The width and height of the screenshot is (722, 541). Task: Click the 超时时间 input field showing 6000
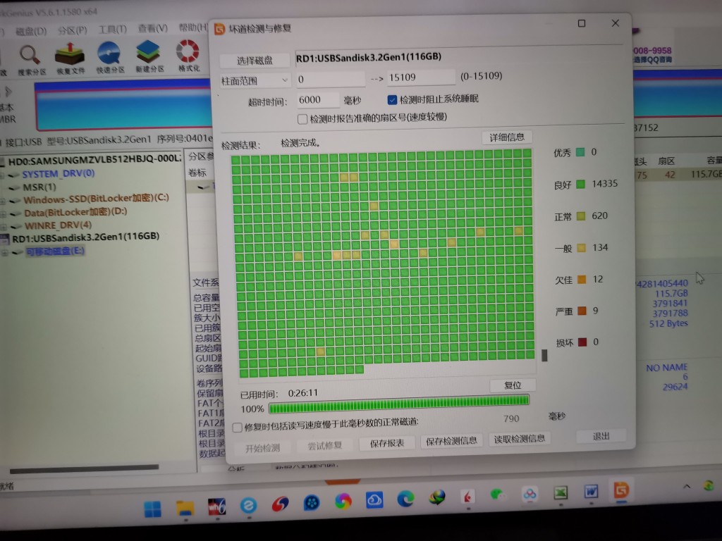click(319, 100)
